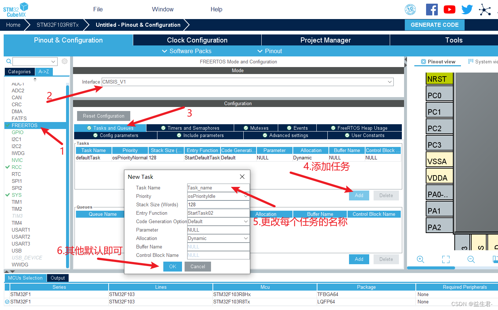The height and width of the screenshot is (310, 498).
Task: Select the Pinout & Configuration tab
Action: pyautogui.click(x=68, y=40)
